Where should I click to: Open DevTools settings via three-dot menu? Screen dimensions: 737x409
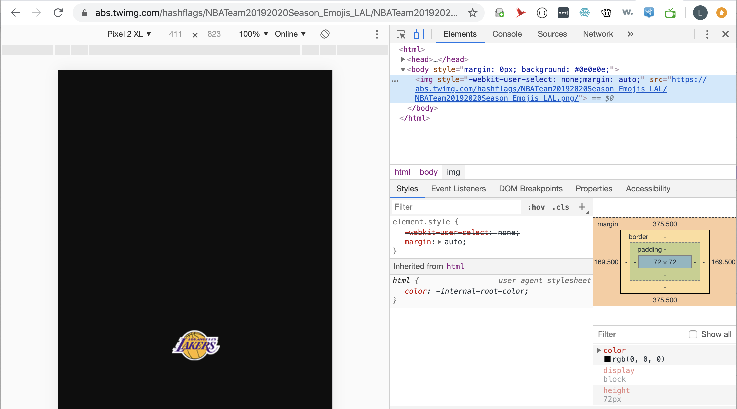click(x=707, y=34)
